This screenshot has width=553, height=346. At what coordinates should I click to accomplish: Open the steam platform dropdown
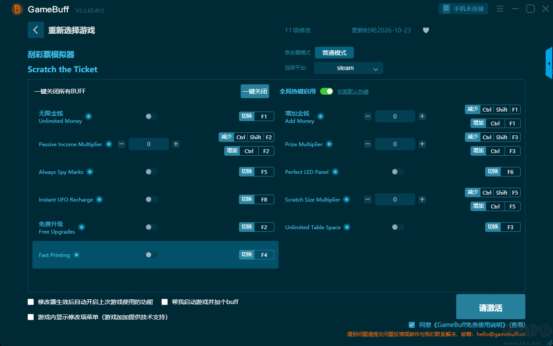pos(349,68)
